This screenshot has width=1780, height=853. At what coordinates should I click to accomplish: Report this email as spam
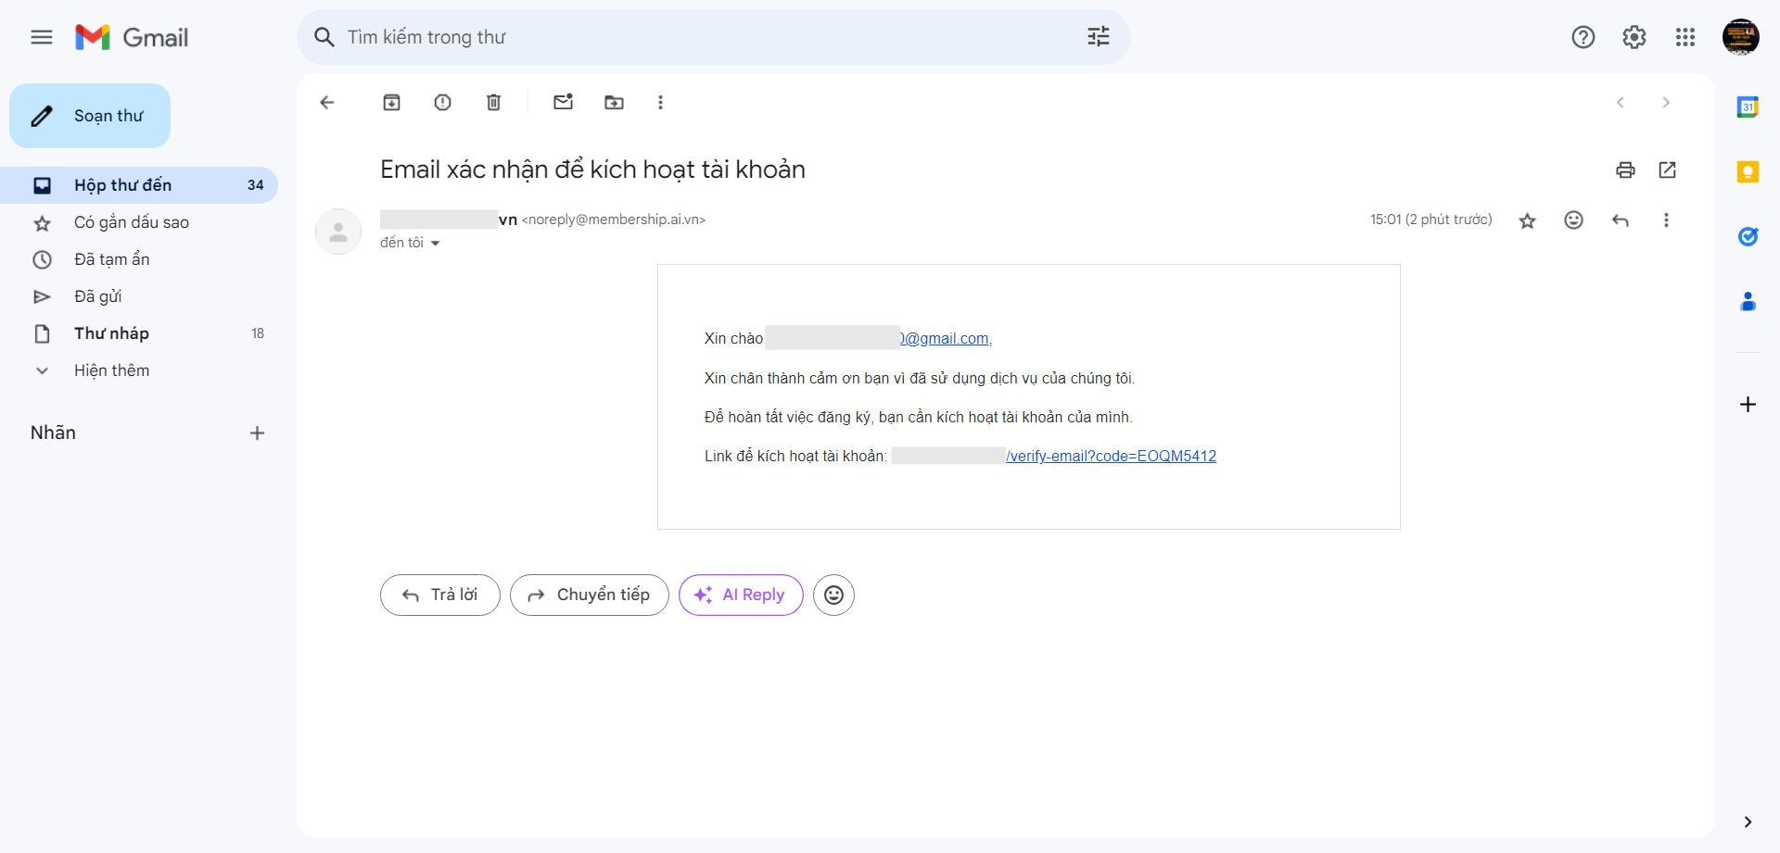[442, 103]
